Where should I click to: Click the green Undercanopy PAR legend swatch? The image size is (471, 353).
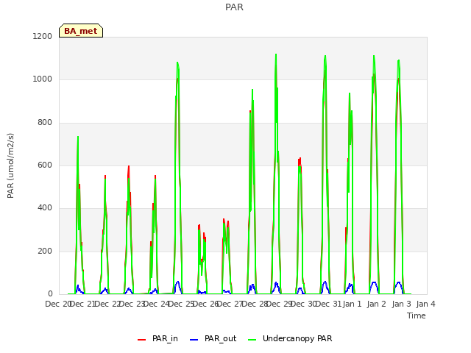(x=252, y=340)
